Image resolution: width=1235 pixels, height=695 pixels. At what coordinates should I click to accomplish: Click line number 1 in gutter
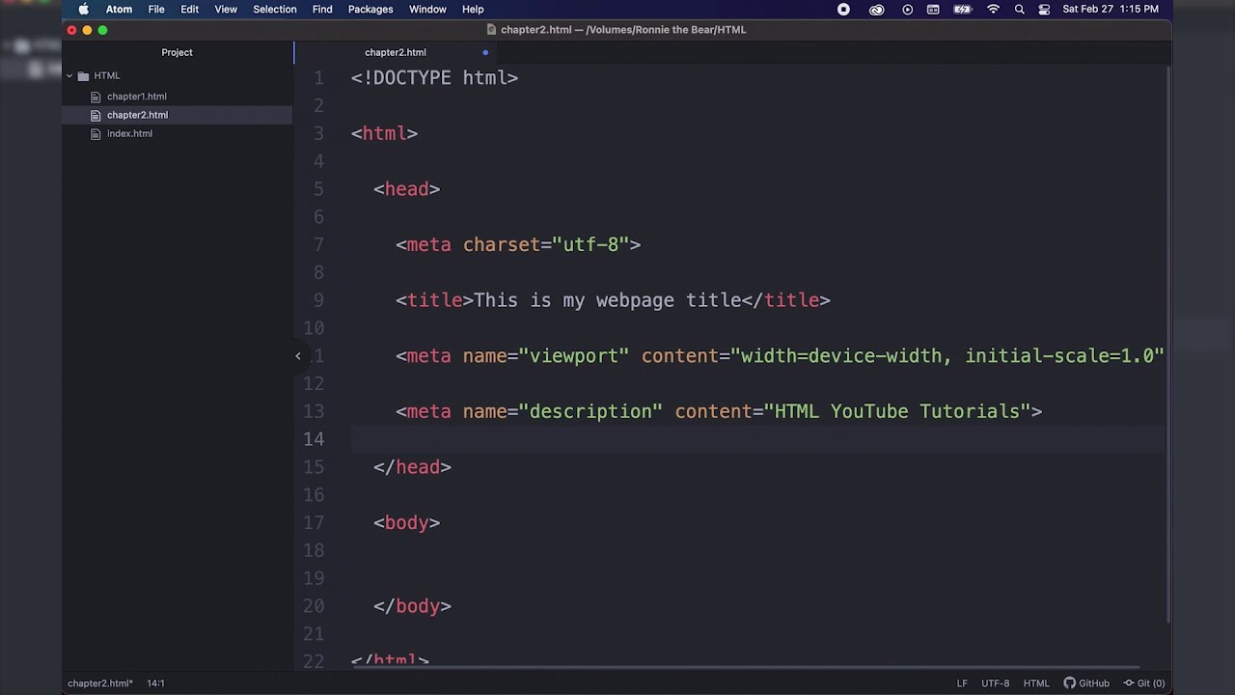[318, 78]
